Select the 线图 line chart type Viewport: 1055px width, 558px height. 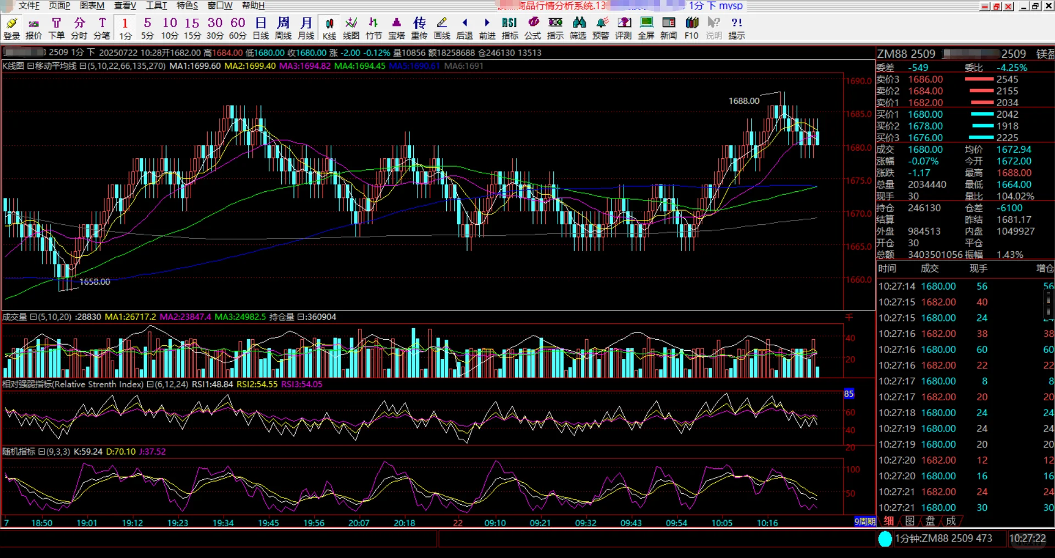coord(351,28)
